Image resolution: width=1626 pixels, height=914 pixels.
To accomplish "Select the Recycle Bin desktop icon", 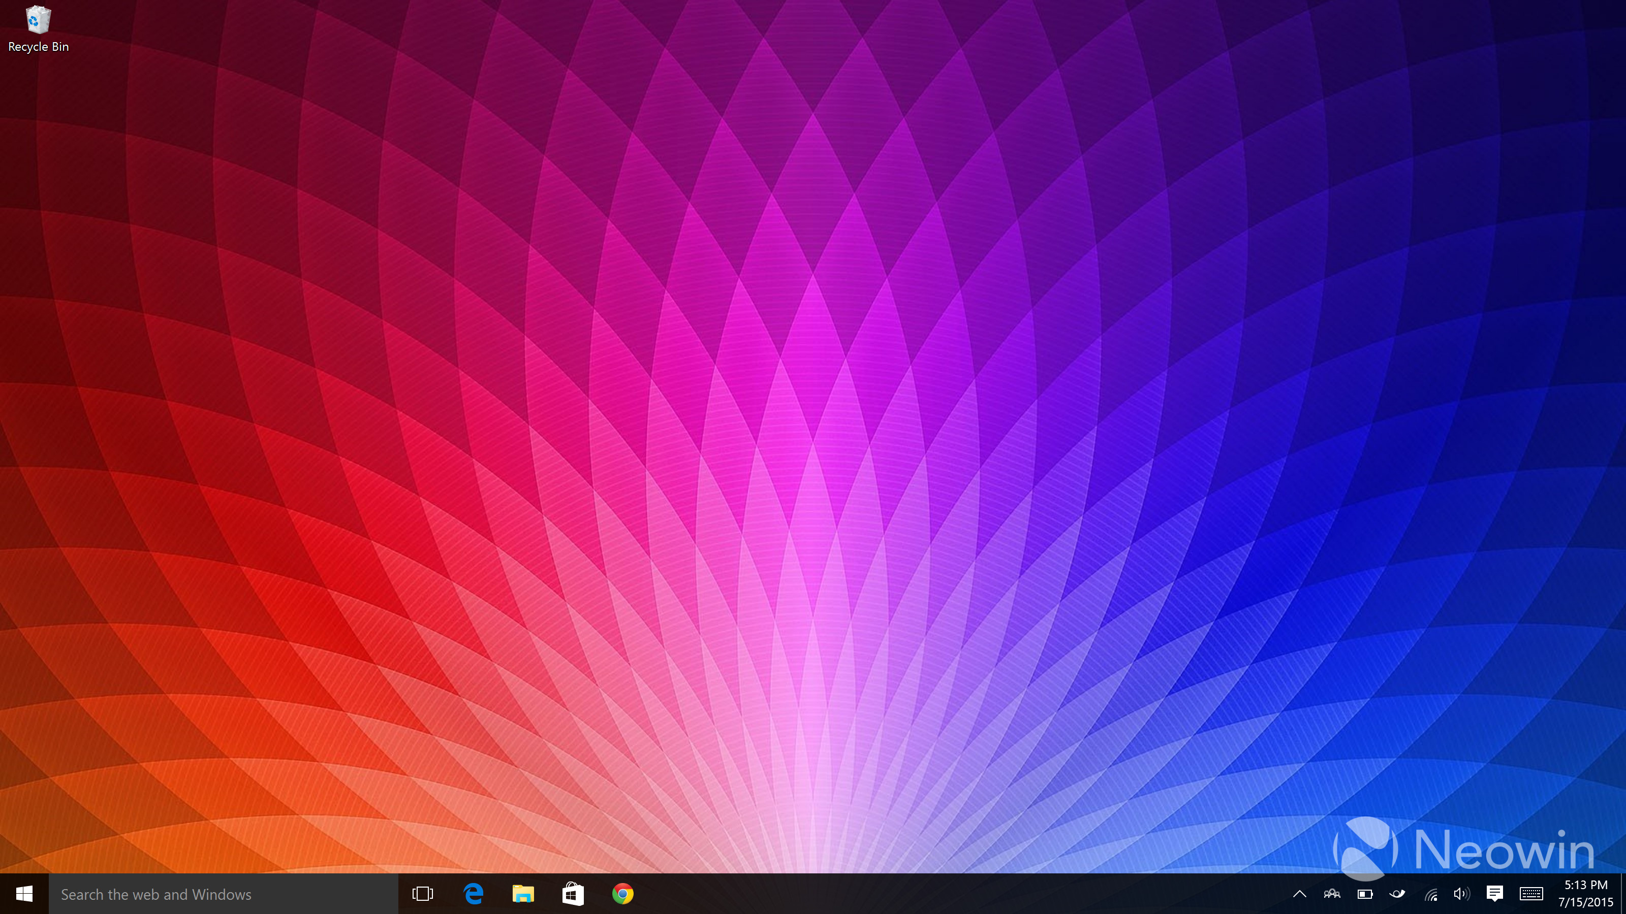I will coord(38,20).
